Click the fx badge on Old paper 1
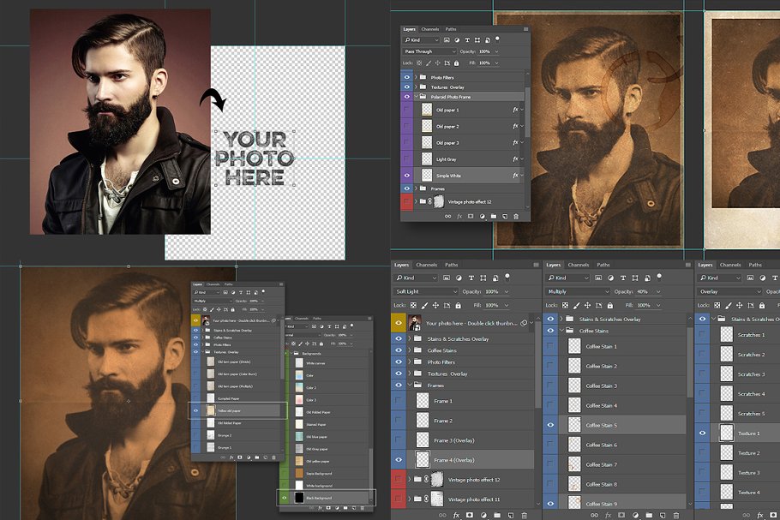 point(514,110)
